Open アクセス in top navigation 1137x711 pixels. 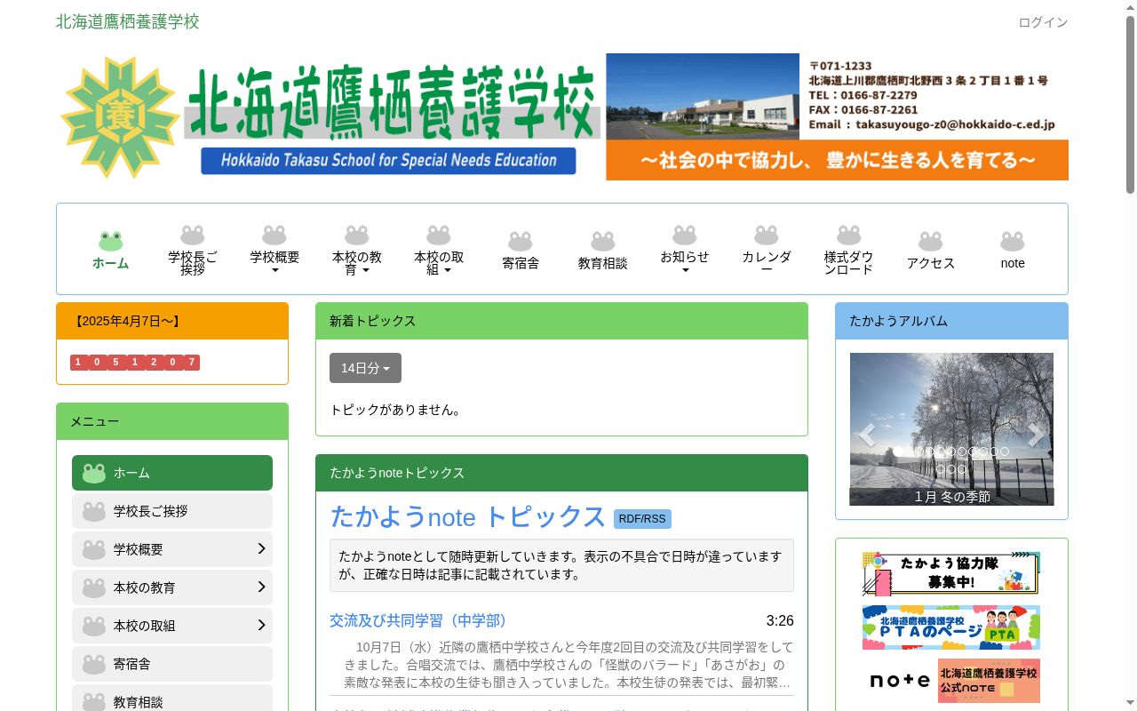coord(931,263)
